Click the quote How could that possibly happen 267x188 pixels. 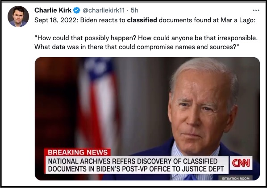tap(85, 38)
